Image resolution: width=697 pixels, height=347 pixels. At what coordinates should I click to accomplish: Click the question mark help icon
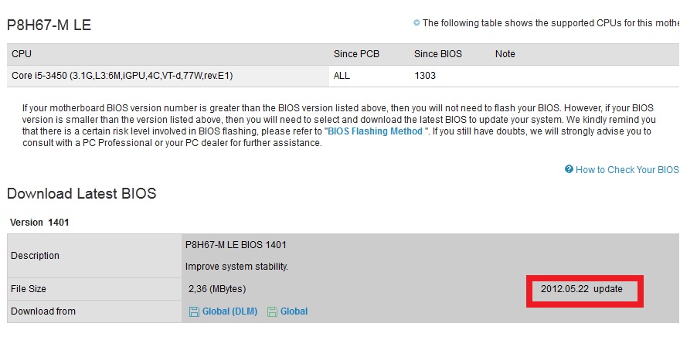pos(569,169)
